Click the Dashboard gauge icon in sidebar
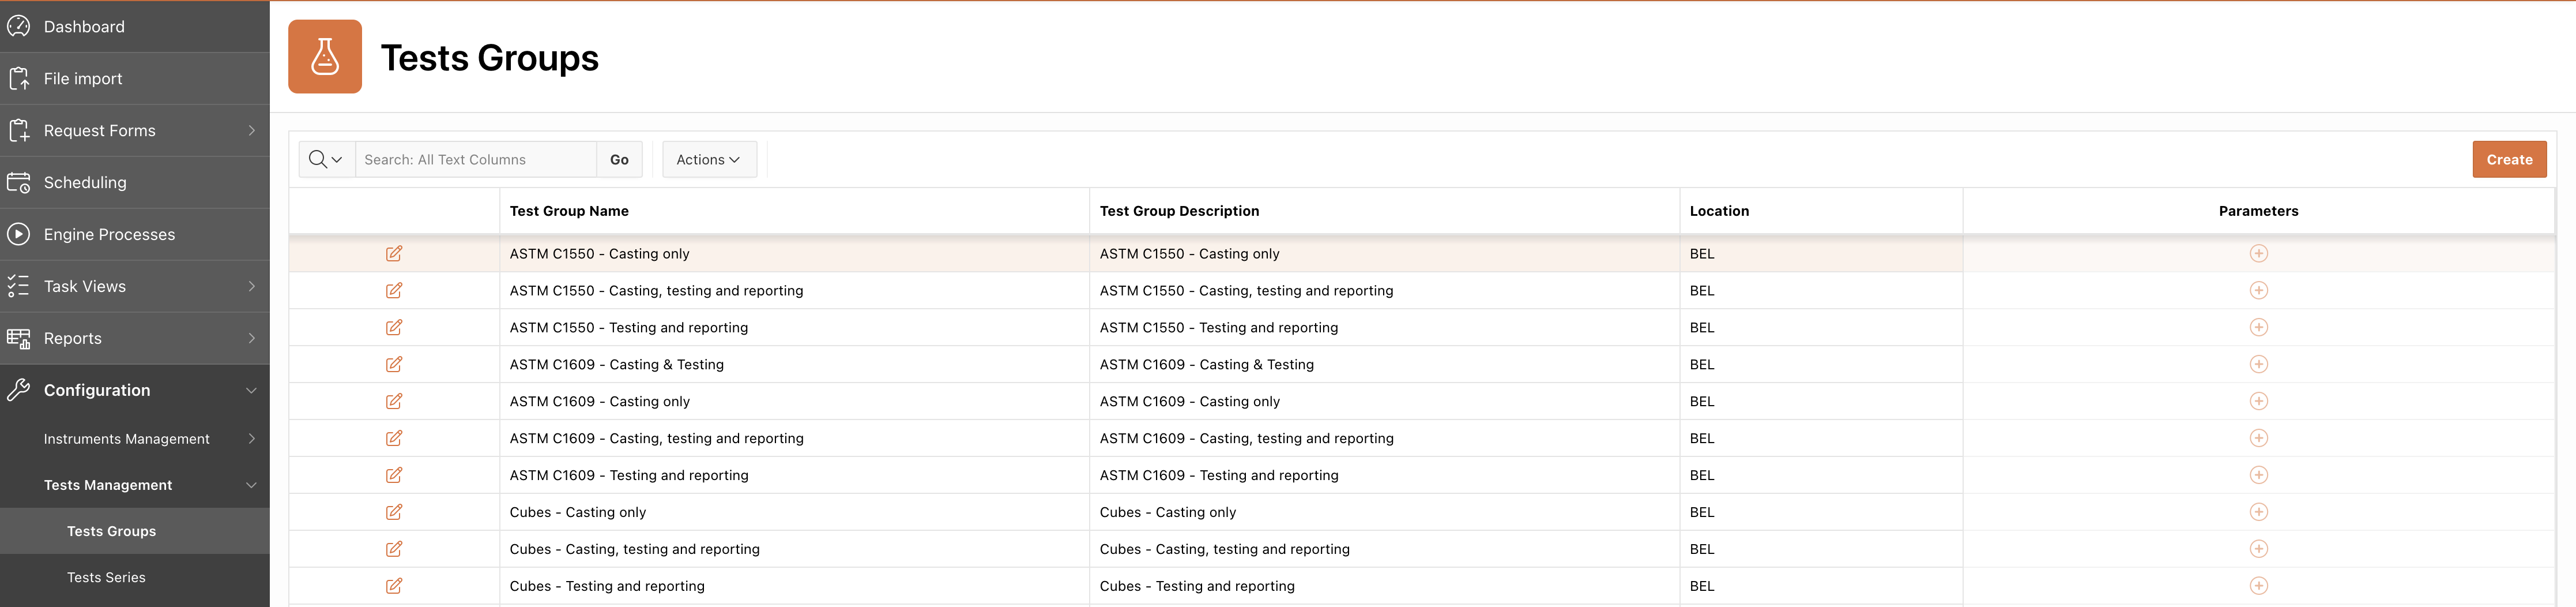2576x607 pixels. [19, 27]
